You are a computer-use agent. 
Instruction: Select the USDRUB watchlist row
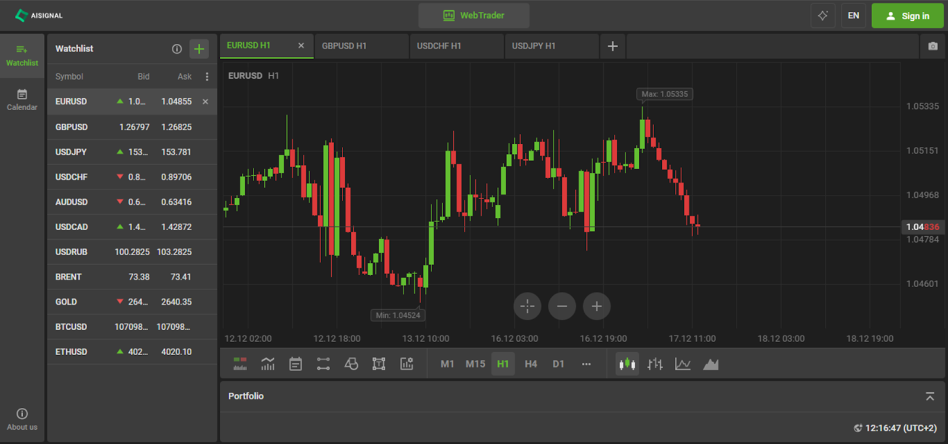[132, 252]
